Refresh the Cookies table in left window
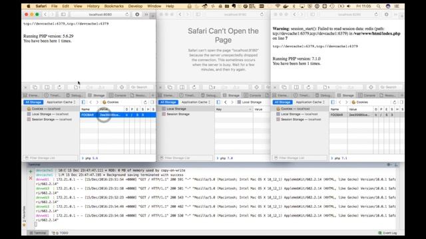This screenshot has width=426, height=239. tap(145, 102)
